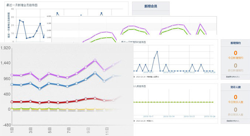Viewport: 250px width, 136px height.
Task: Click the tallest peak point in appointment chart
Action: (157, 51)
